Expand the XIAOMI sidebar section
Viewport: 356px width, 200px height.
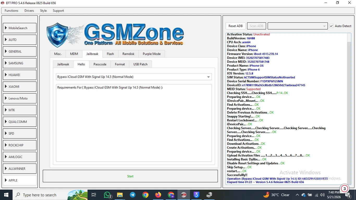pos(20,87)
